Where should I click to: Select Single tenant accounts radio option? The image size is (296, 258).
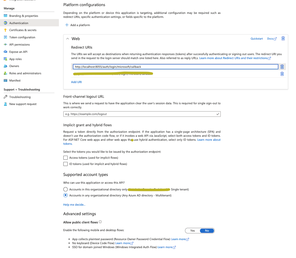pos(65,189)
